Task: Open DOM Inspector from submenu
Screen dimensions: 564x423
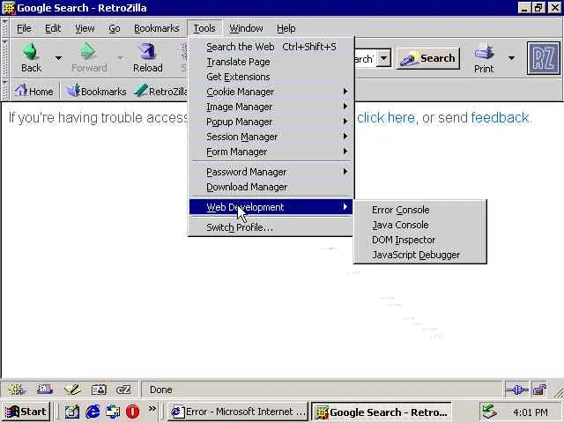Action: pyautogui.click(x=420, y=240)
